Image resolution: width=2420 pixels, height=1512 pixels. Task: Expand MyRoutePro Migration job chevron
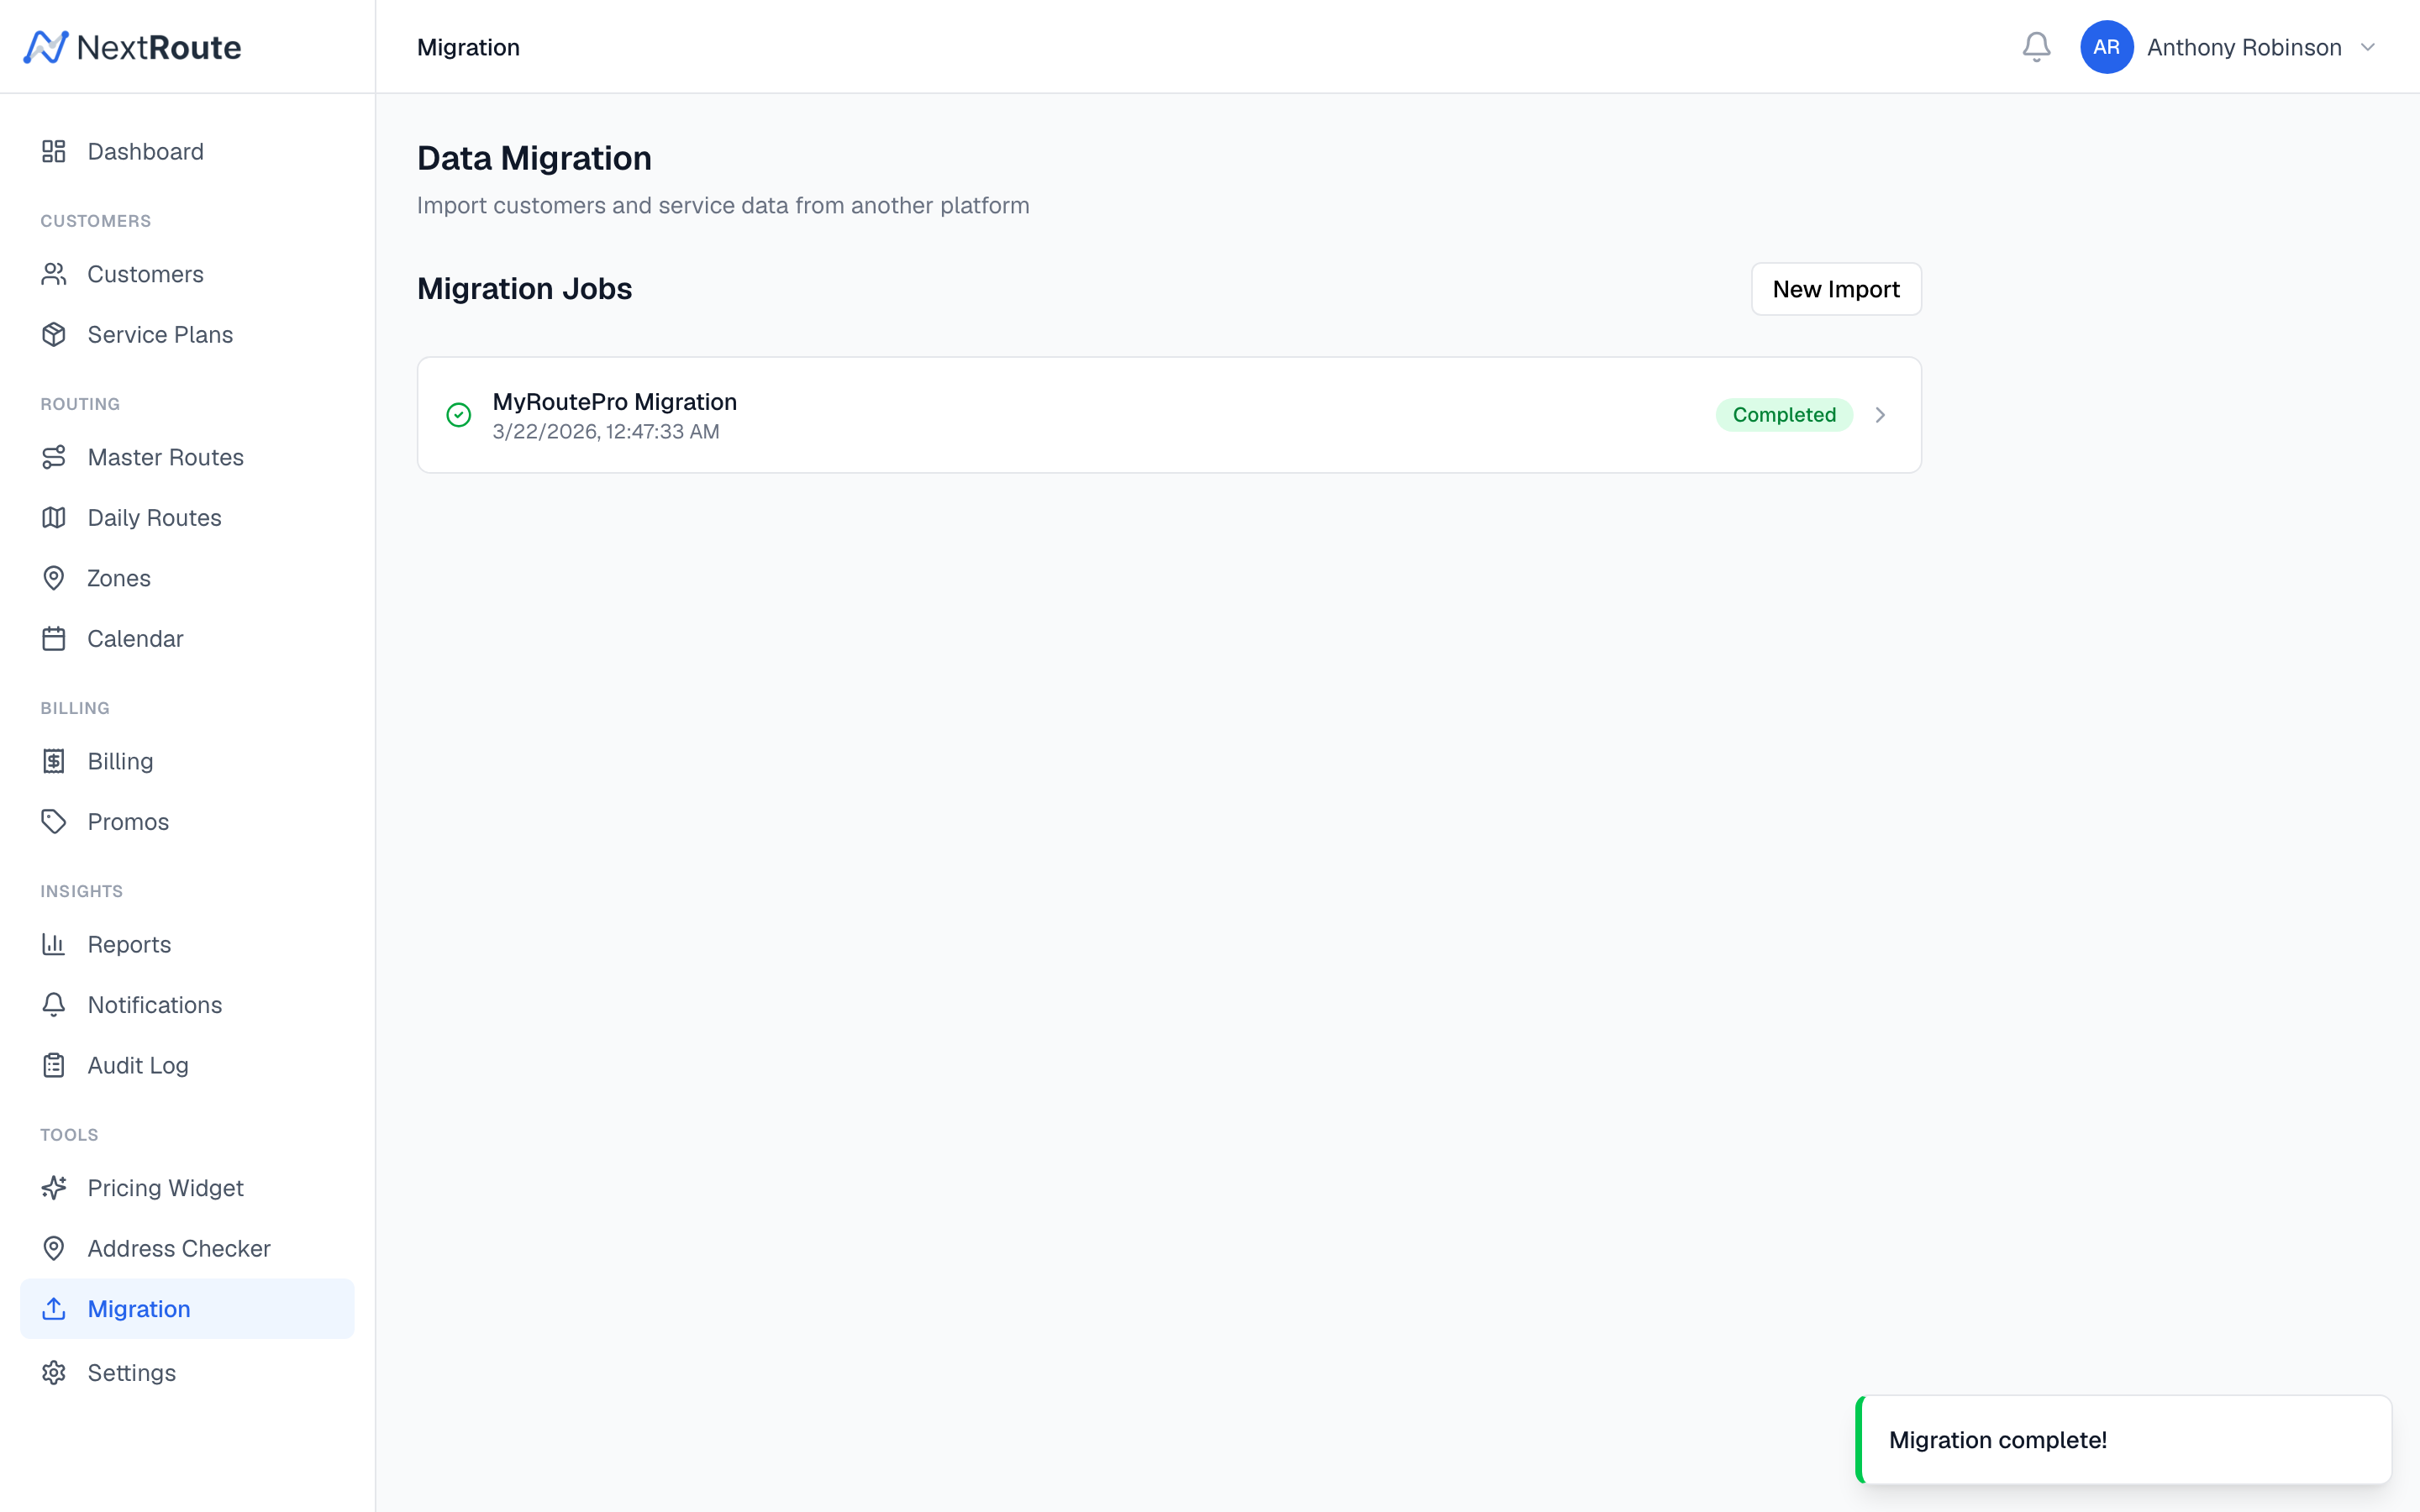point(1880,415)
